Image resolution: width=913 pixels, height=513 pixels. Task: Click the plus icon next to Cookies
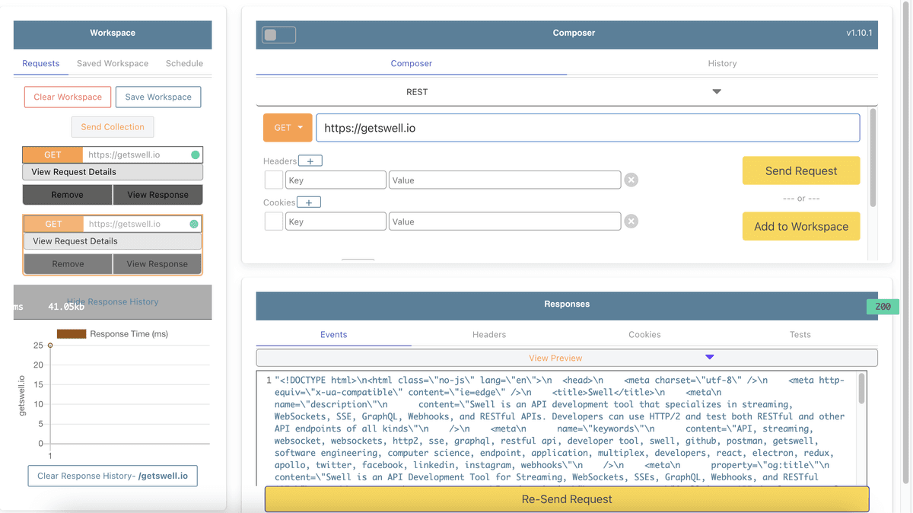point(309,202)
